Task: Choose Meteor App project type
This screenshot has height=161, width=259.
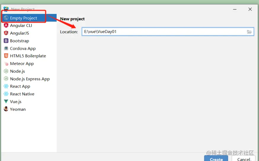Action: [x=29, y=64]
